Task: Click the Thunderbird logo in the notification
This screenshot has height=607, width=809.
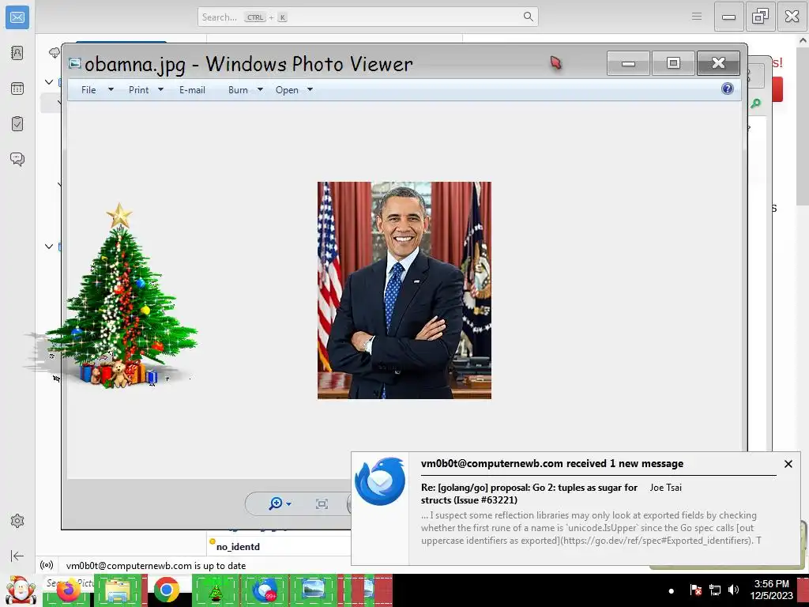Action: tap(380, 481)
